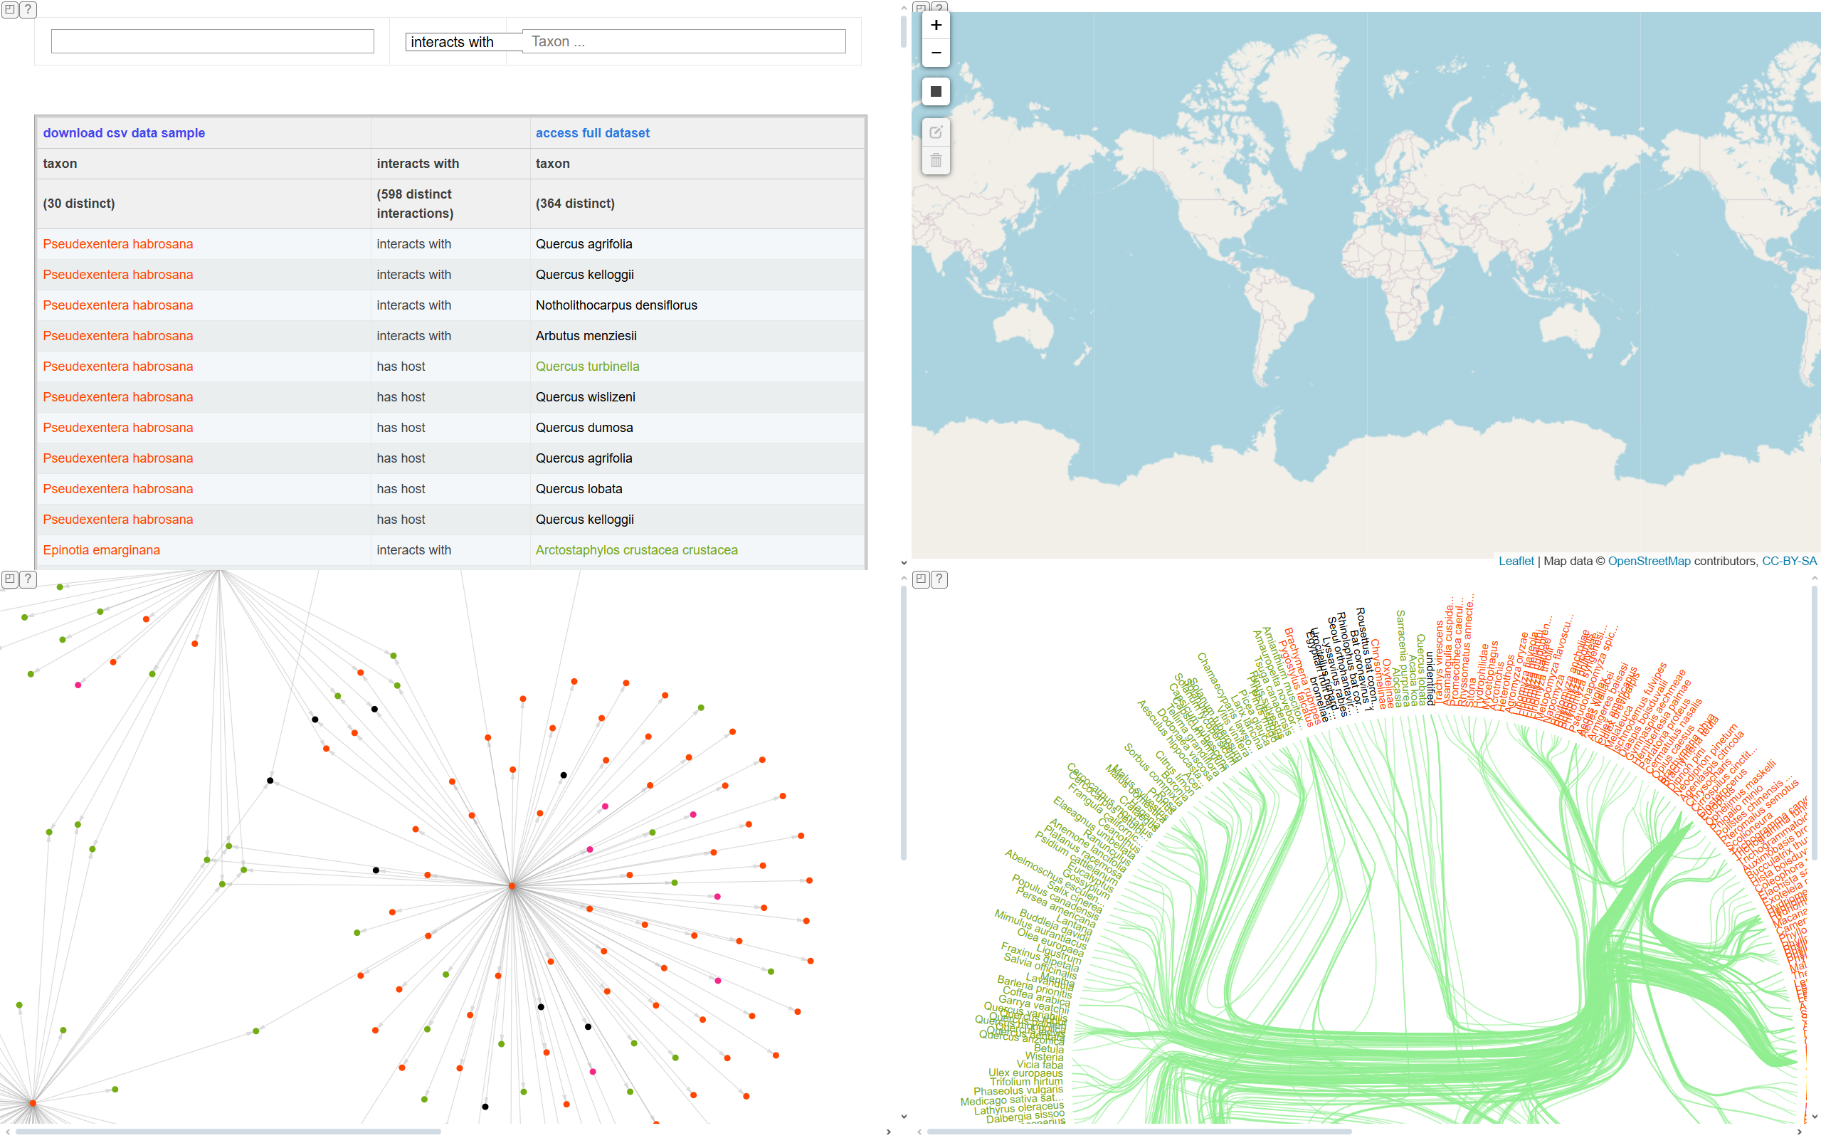This screenshot has height=1138, width=1821.
Task: Zoom out on the world map
Action: [935, 53]
